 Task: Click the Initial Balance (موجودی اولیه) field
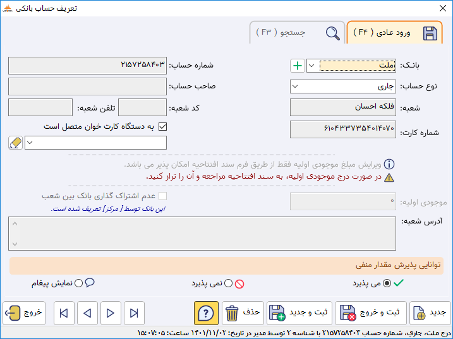tap(343, 201)
